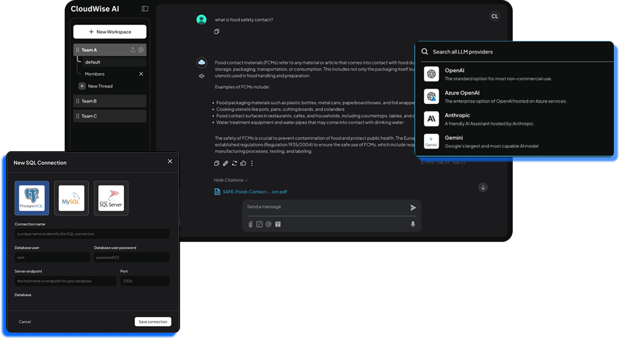Select PostgreSQL as the database engine
The width and height of the screenshot is (620, 339).
[x=32, y=198]
